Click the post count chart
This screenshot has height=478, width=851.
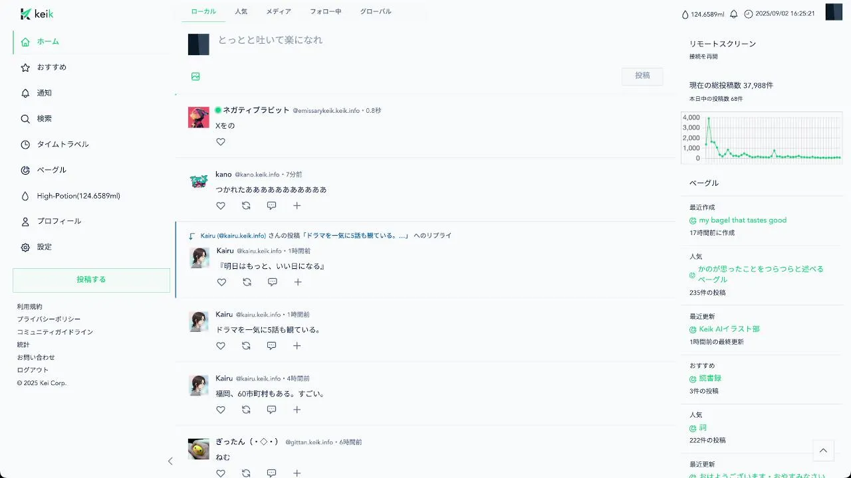coord(762,137)
